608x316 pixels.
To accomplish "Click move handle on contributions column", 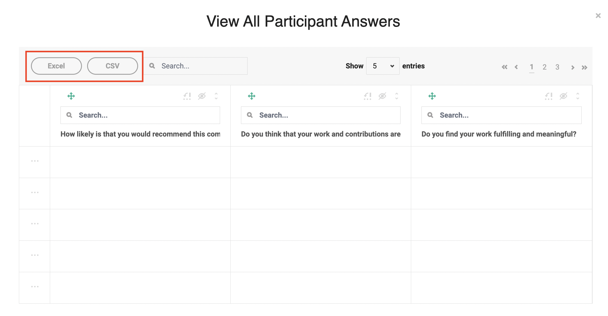I will coord(252,96).
